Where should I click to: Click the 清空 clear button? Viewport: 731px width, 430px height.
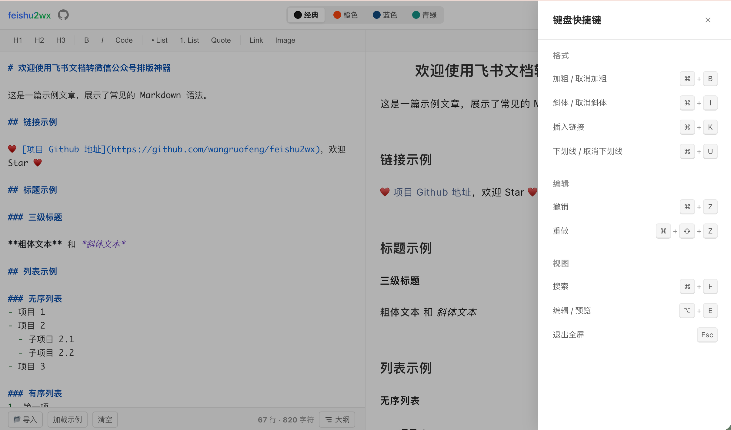[x=105, y=419]
